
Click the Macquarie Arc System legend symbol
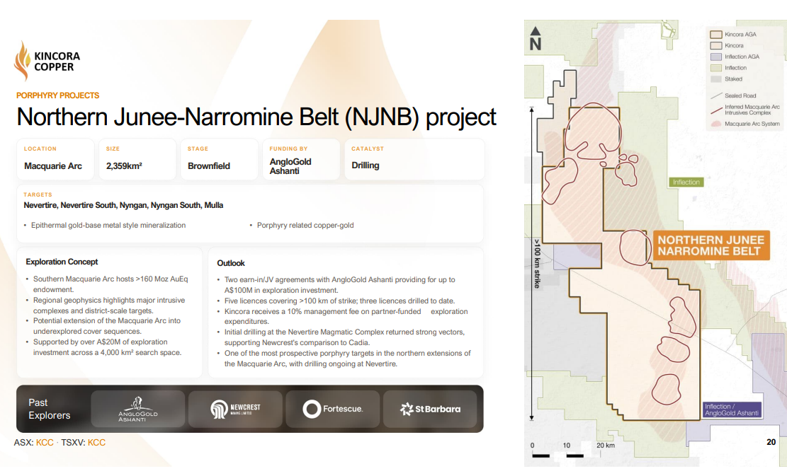(x=715, y=123)
